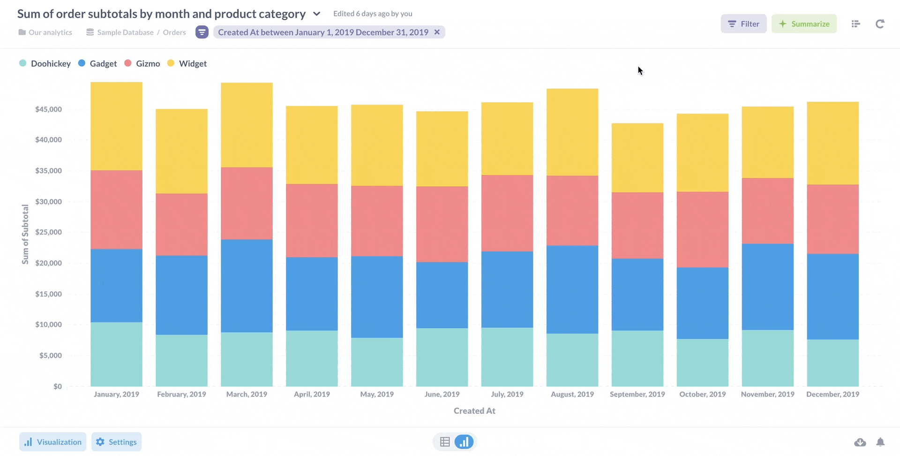The height and width of the screenshot is (456, 900).
Task: Click the Our analytics folder icon
Action: pyautogui.click(x=21, y=32)
